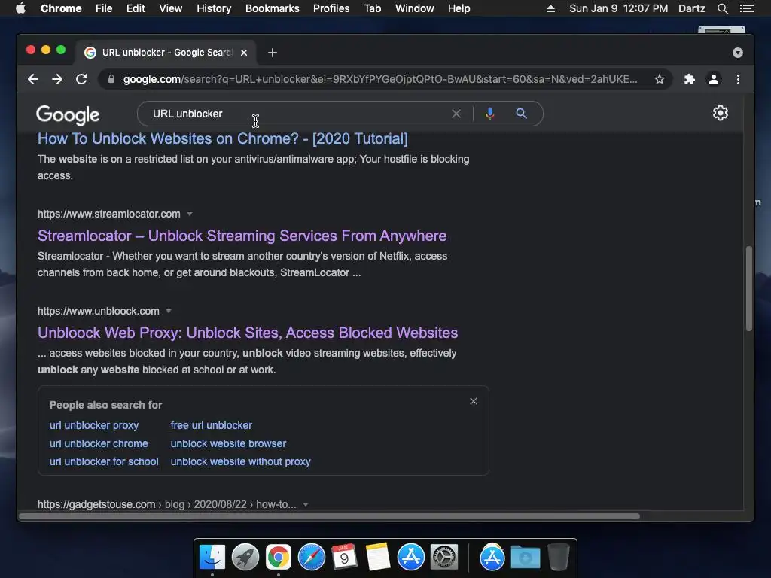Open the Bookmarks menu
This screenshot has width=771, height=578.
pyautogui.click(x=273, y=8)
